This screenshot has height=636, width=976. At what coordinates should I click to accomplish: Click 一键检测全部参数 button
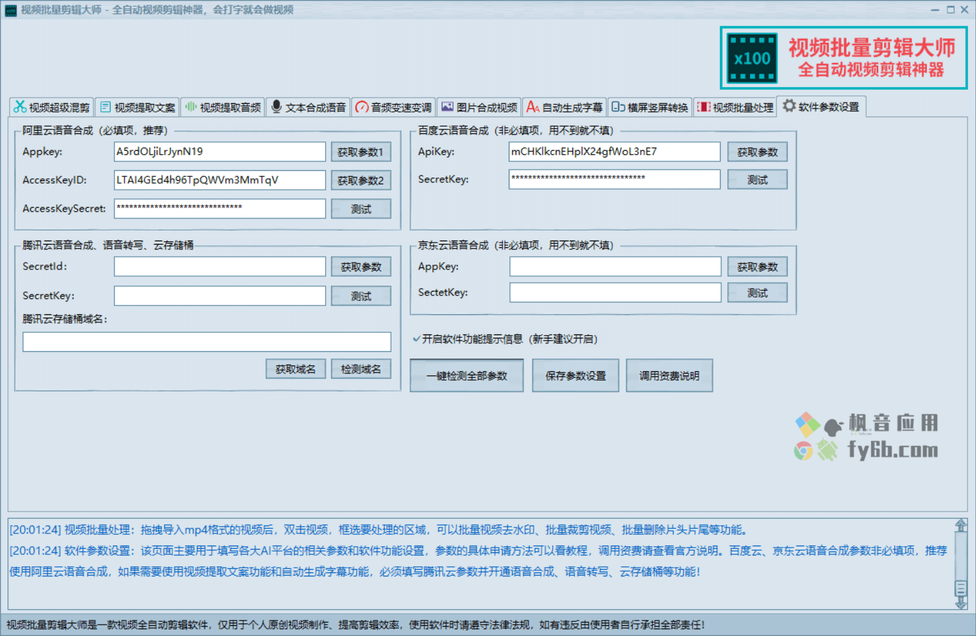tap(467, 376)
